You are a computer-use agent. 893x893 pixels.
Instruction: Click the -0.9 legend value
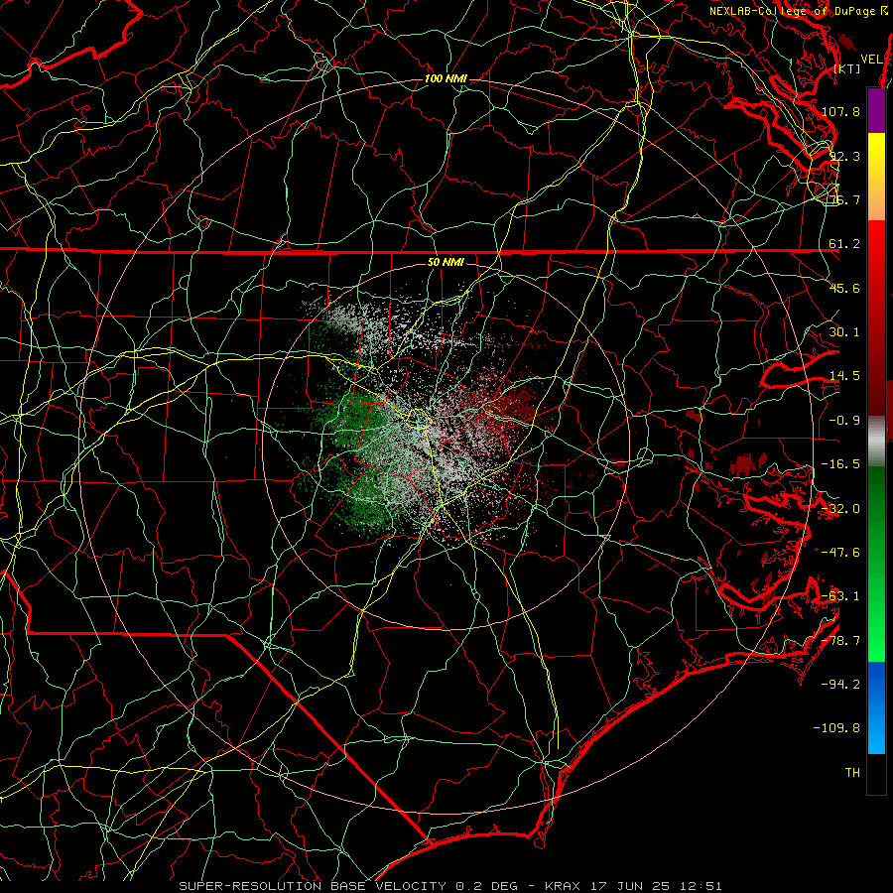click(844, 421)
